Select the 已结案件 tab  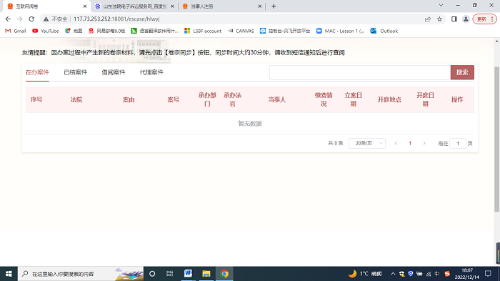pos(75,72)
